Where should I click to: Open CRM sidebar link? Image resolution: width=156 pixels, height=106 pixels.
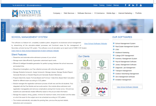point(117,49)
